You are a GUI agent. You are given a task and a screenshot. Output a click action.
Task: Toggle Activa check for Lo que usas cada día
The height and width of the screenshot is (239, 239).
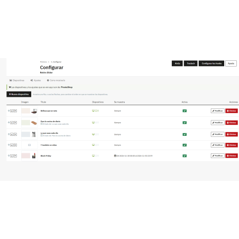point(185,134)
